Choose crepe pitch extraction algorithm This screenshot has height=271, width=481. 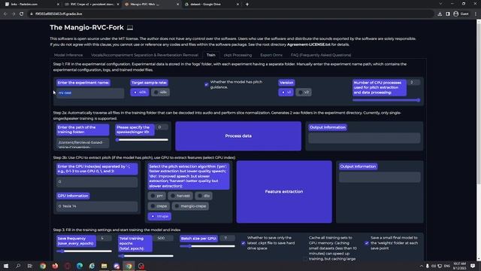[x=159, y=206]
